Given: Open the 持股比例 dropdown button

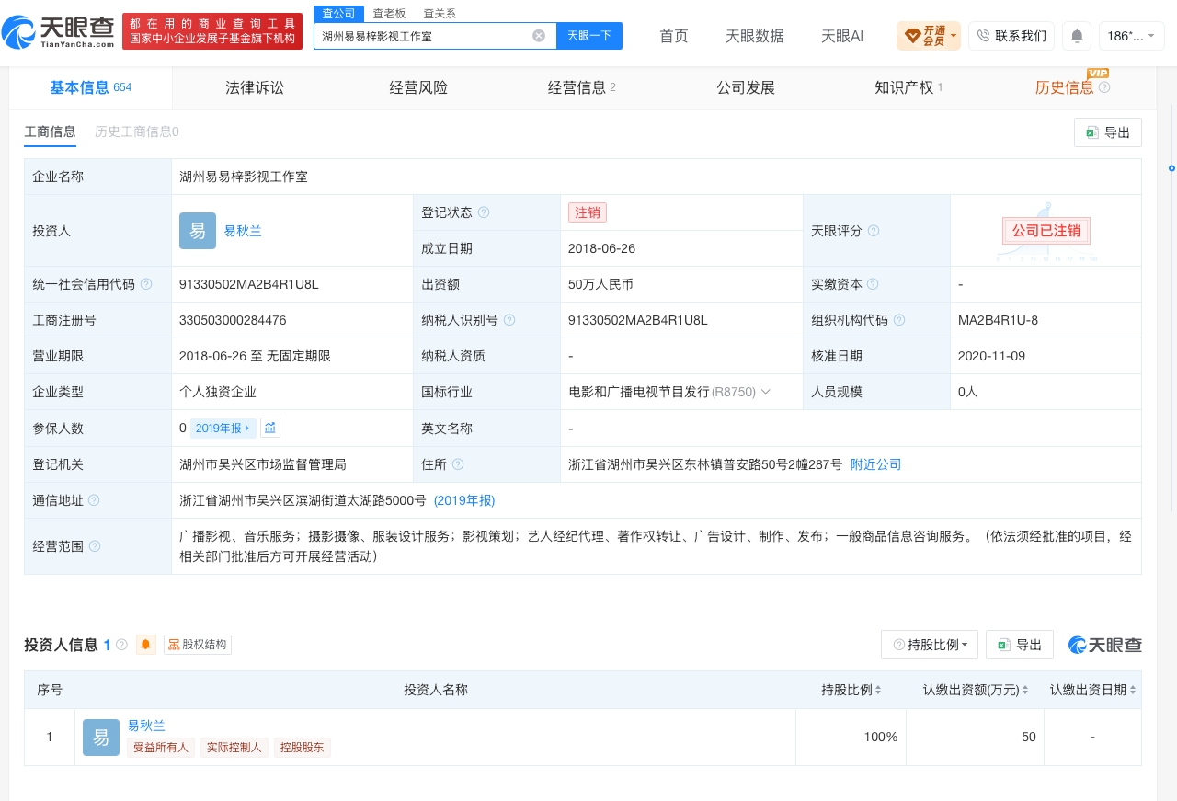Looking at the screenshot, I should click(930, 645).
